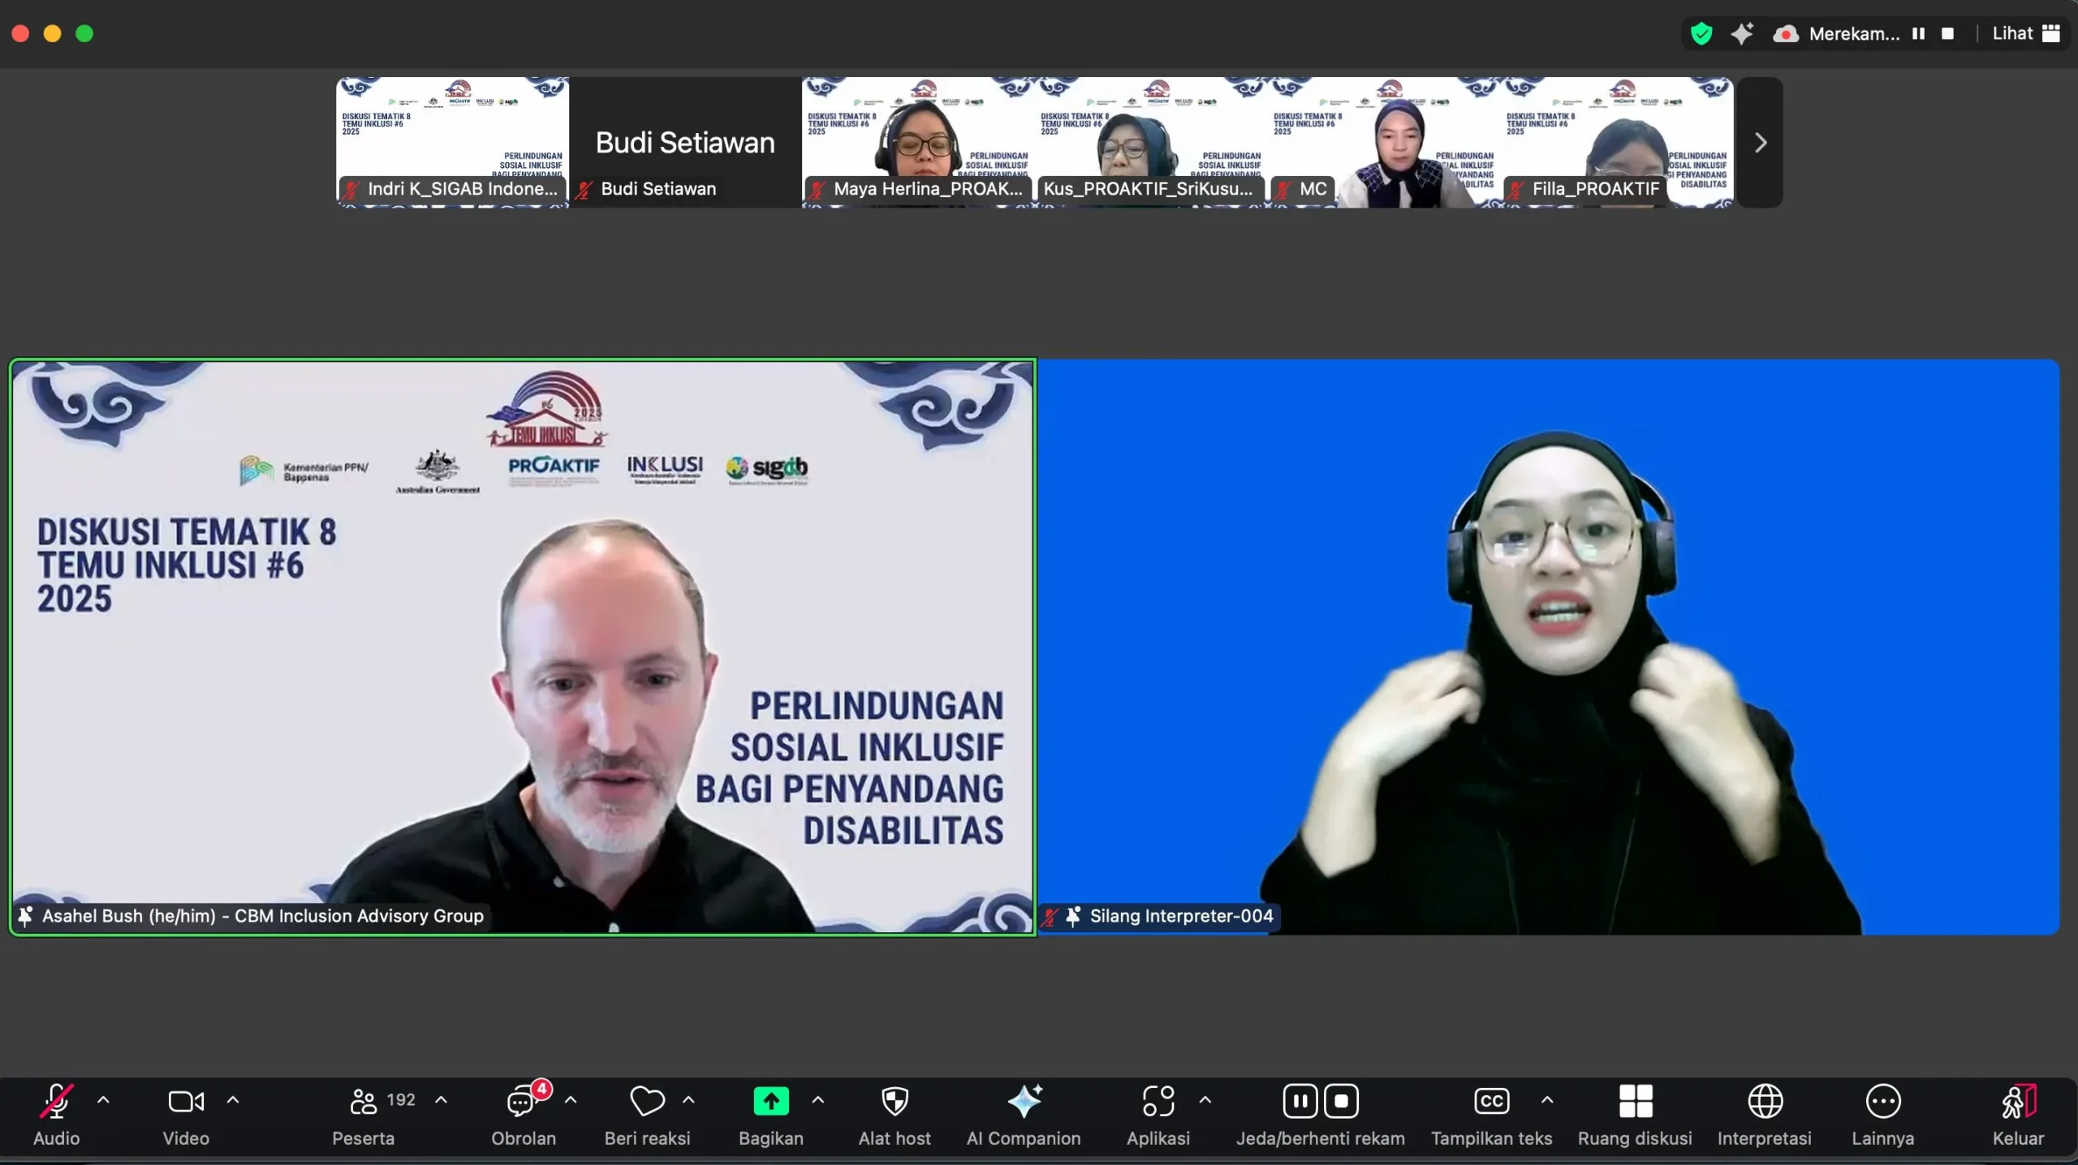Pause recording in bottom toolbar

pos(1300,1102)
